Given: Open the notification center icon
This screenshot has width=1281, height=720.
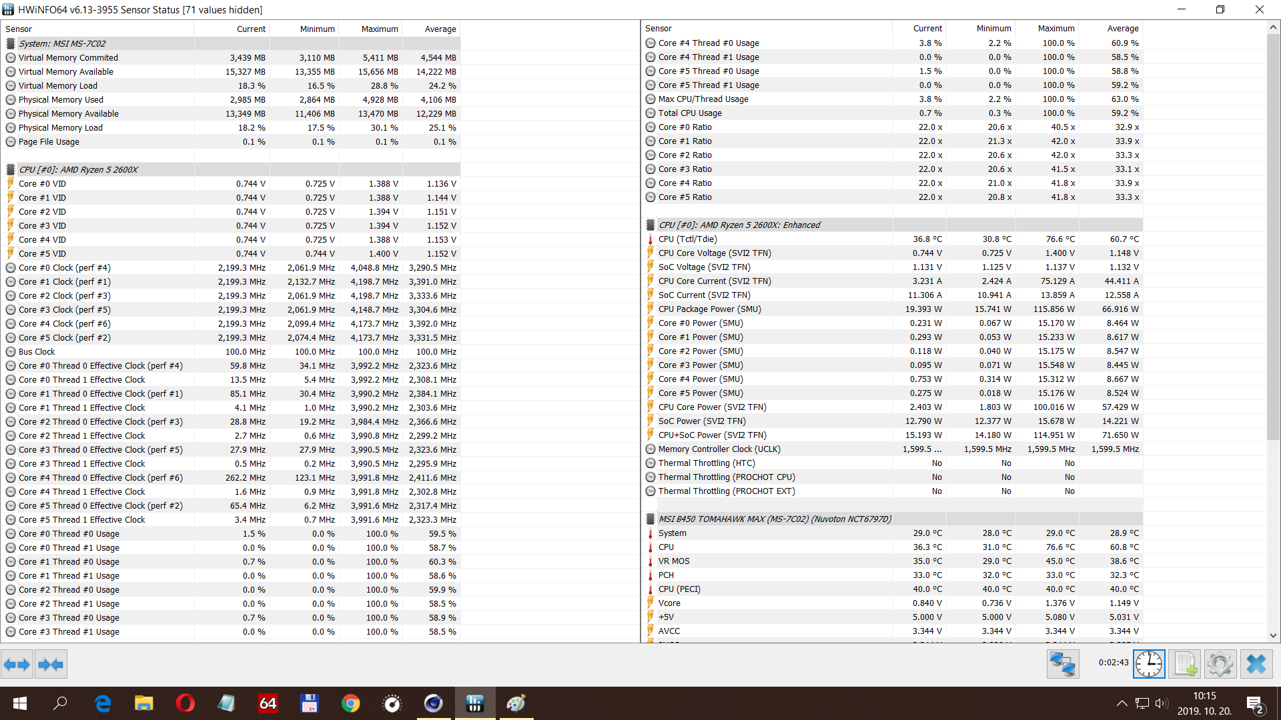Looking at the screenshot, I should click(x=1254, y=704).
